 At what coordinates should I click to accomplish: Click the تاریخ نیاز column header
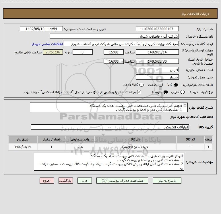click(x=23, y=139)
